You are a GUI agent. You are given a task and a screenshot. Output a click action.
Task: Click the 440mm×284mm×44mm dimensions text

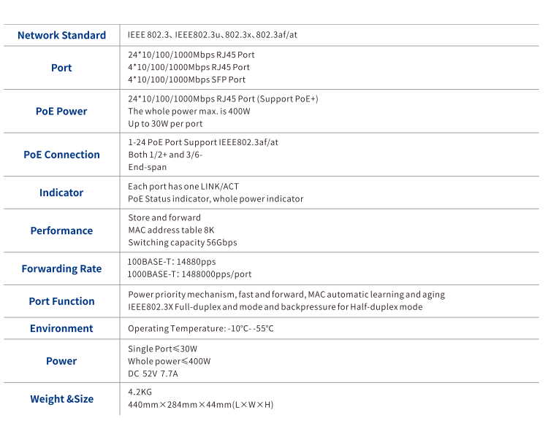pos(200,405)
